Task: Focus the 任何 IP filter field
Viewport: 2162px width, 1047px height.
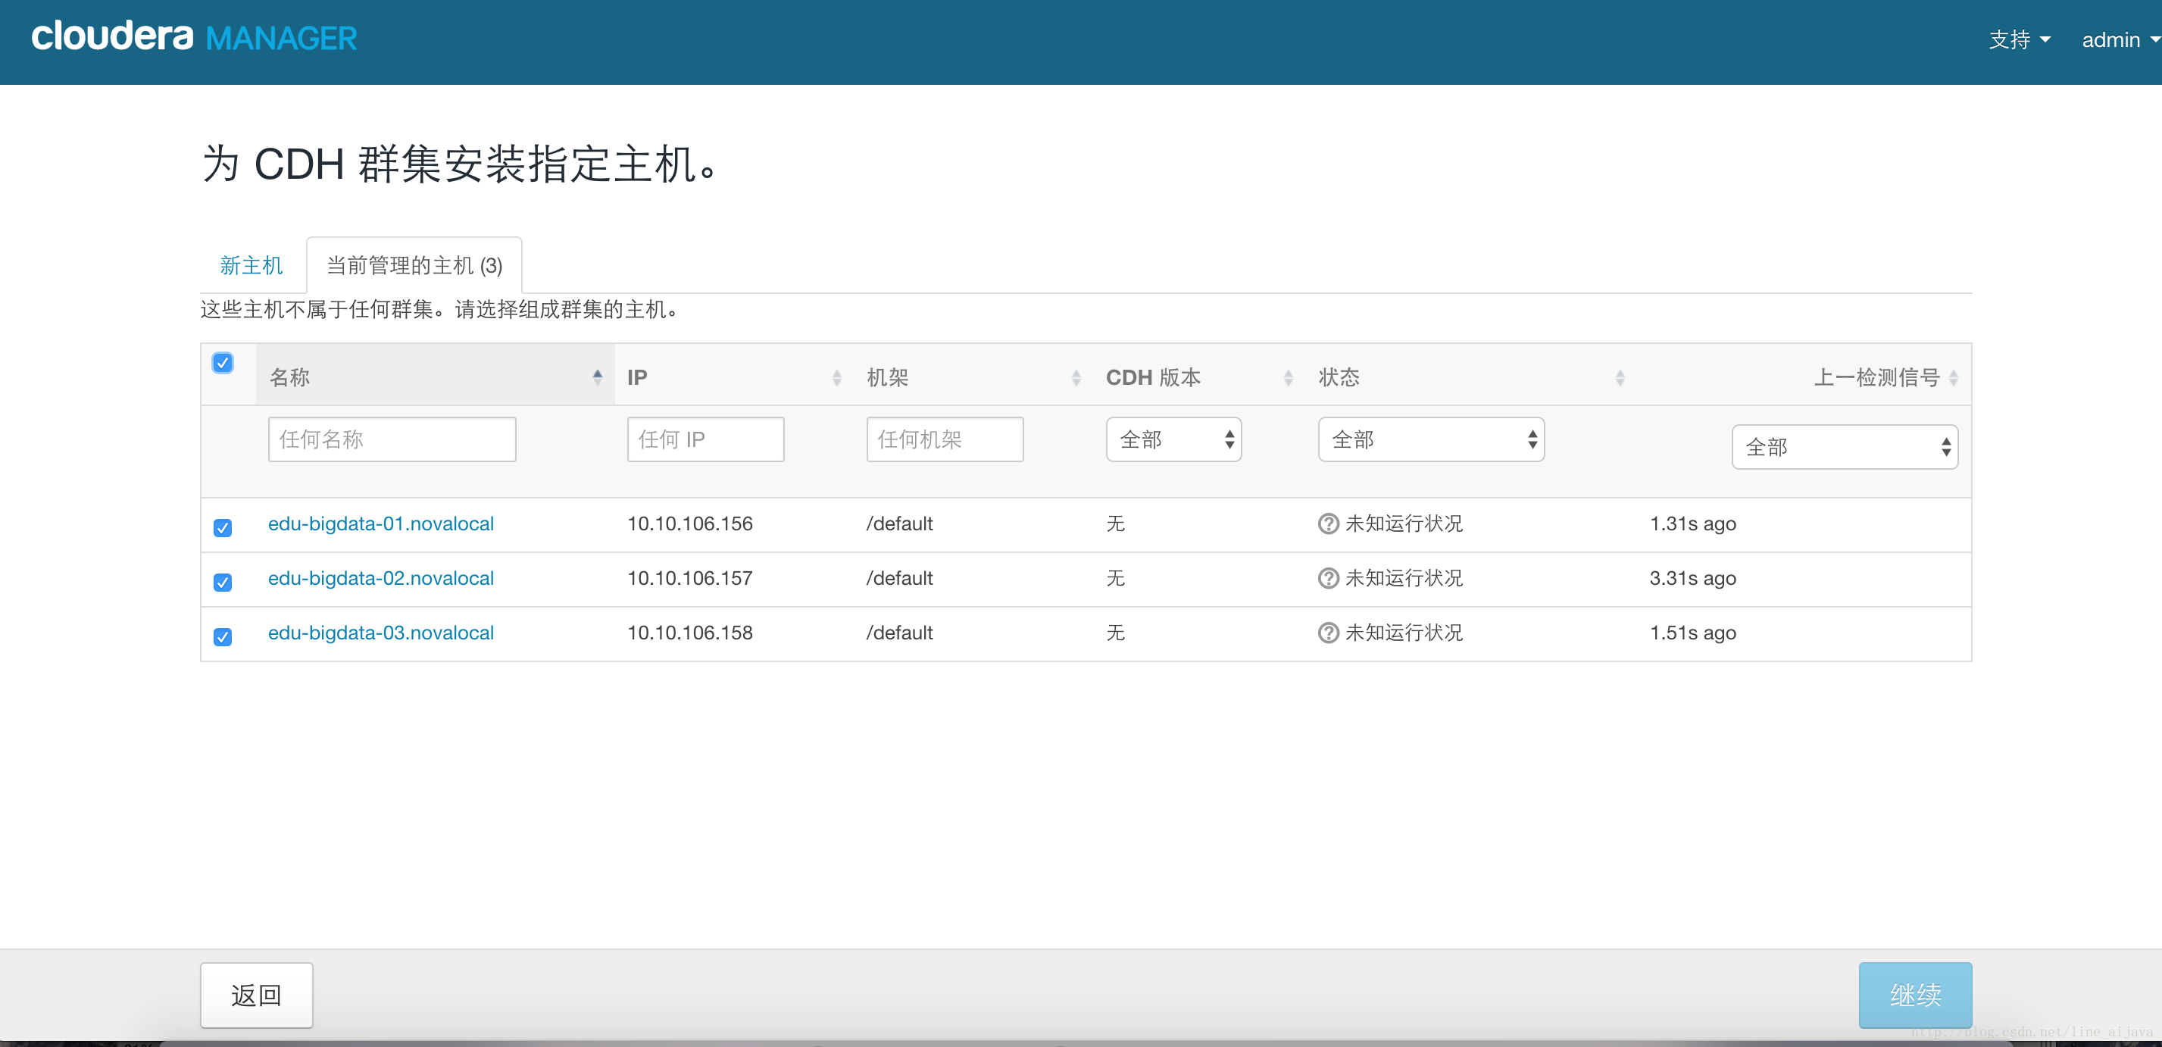Action: [x=705, y=439]
